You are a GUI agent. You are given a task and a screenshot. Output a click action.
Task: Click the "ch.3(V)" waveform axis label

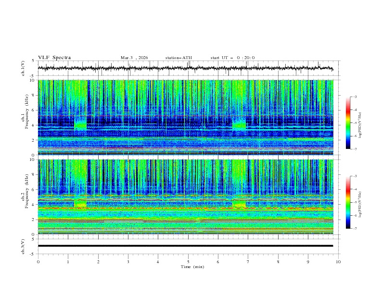tap(23, 246)
